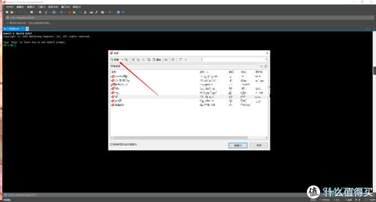Click the 连接(C) button
The width and height of the screenshot is (376, 202).
coord(238,145)
